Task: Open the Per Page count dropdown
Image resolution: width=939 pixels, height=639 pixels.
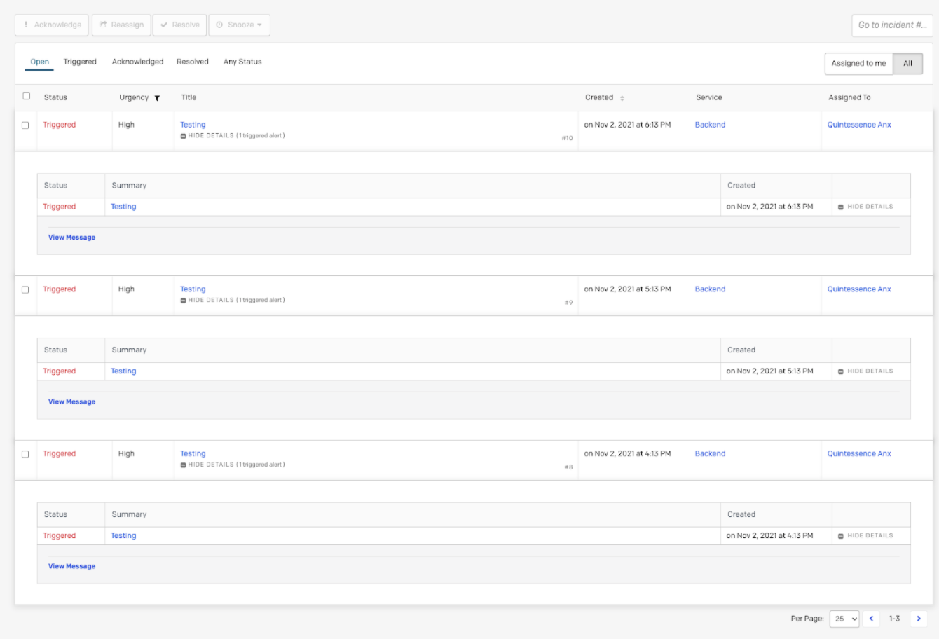Action: point(844,619)
